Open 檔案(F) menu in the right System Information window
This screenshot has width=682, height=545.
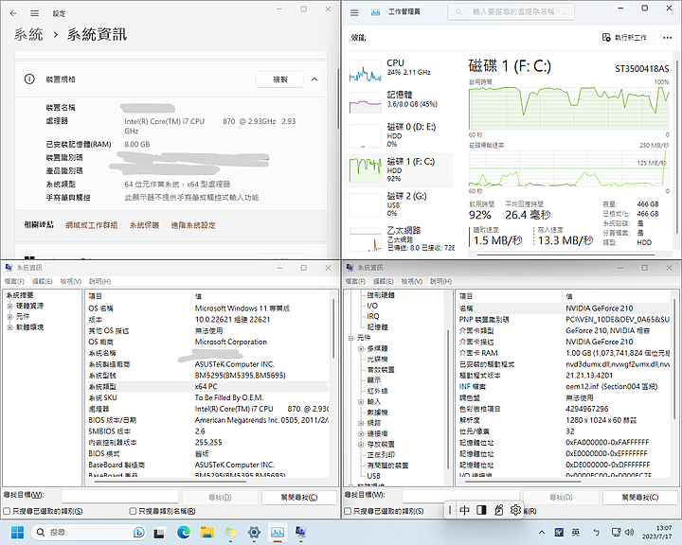[x=355, y=281]
